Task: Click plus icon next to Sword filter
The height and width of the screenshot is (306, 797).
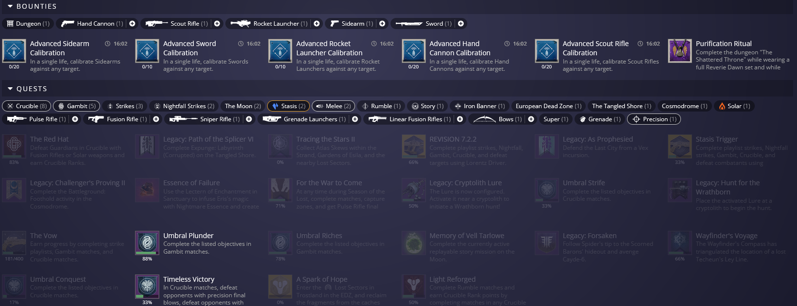Action: [461, 23]
